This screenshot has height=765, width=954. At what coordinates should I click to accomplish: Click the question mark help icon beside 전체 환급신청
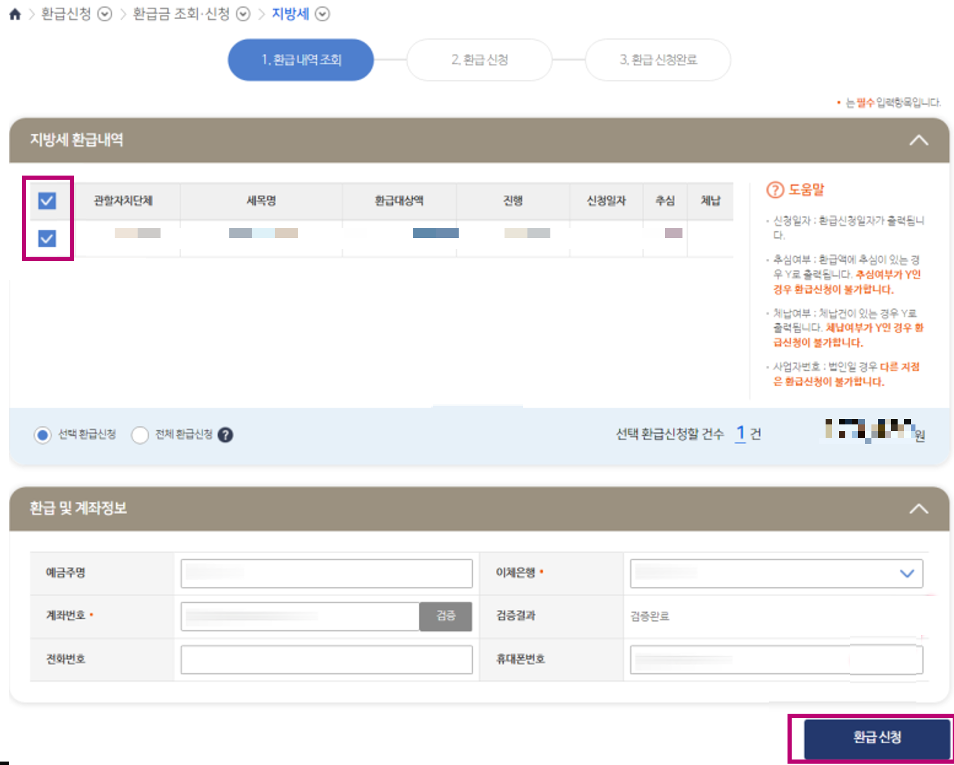click(x=225, y=435)
